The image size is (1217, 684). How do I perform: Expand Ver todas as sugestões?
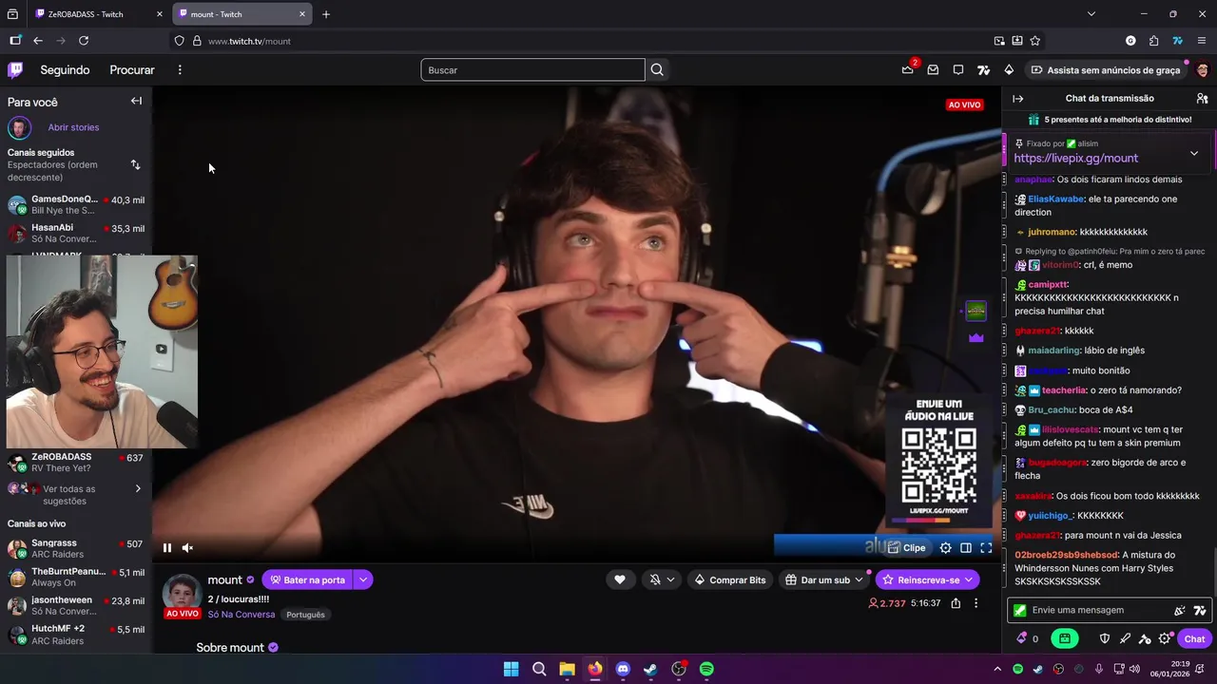(x=76, y=494)
